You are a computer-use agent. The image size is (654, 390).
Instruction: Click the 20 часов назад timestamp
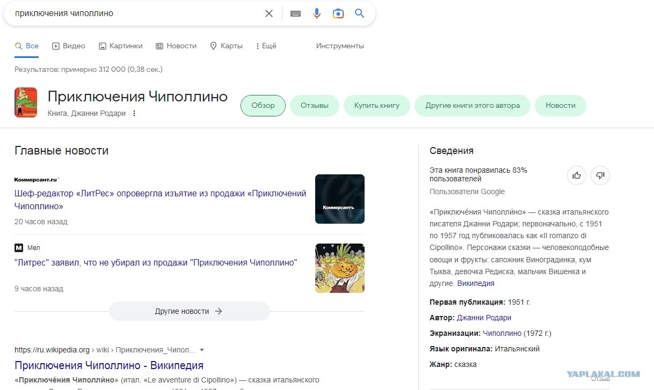[41, 222]
